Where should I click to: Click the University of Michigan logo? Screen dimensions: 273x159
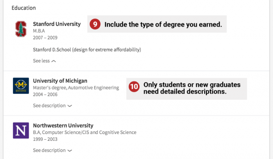pos(21,86)
